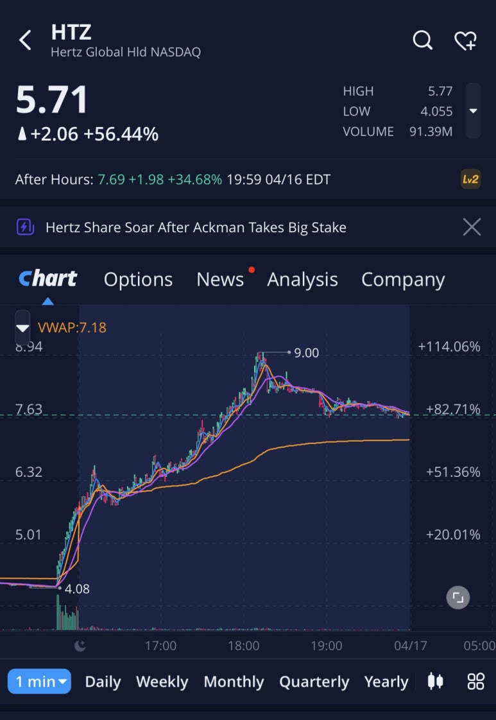Select the Daily timeframe
The width and height of the screenshot is (496, 720).
[x=103, y=682]
